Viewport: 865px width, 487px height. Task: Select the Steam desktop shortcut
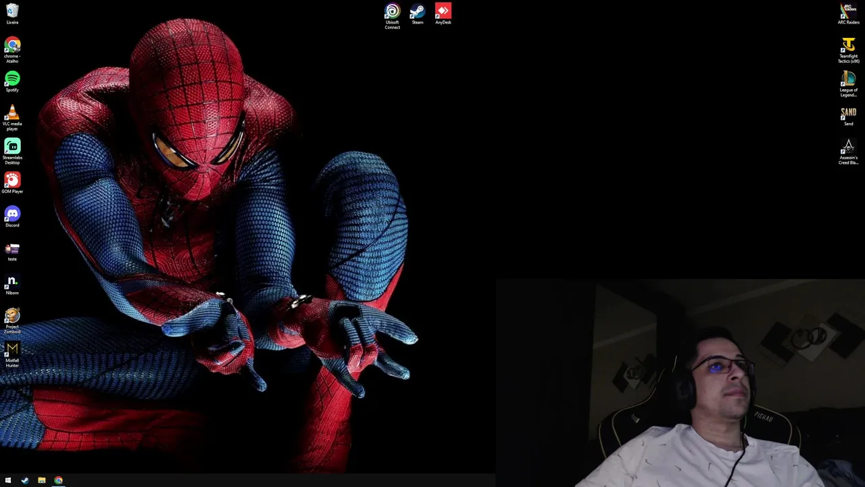point(418,14)
